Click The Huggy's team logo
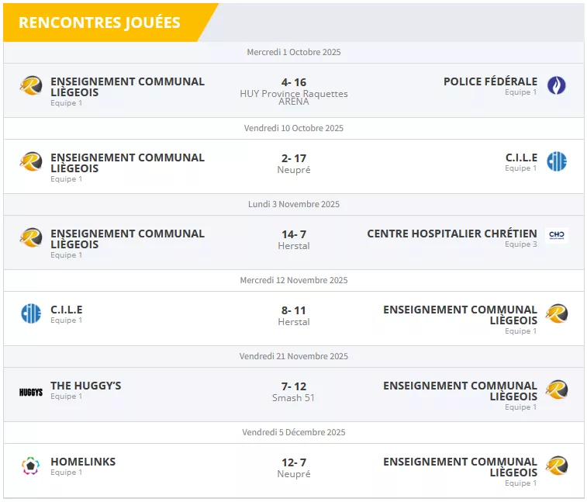 [x=31, y=392]
